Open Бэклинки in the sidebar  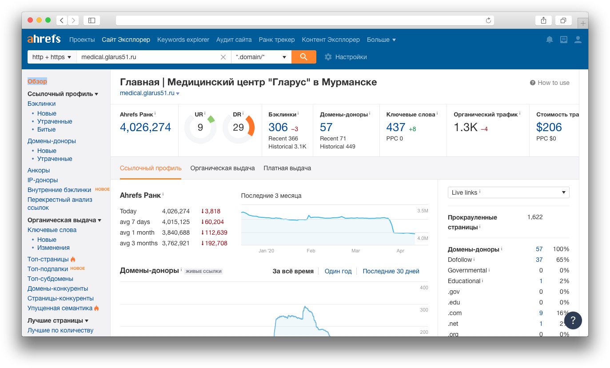click(x=42, y=104)
